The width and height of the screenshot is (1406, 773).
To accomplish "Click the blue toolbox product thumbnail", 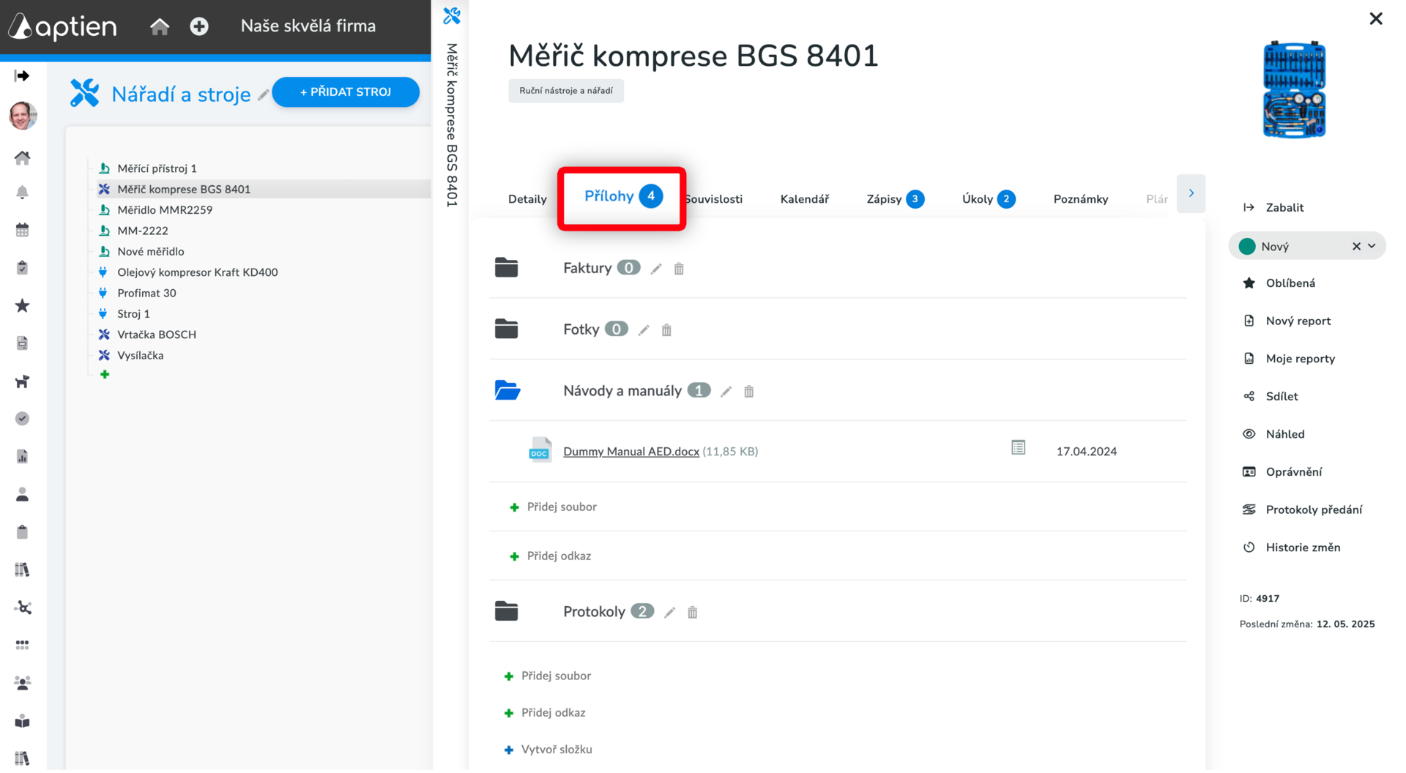I will point(1294,89).
